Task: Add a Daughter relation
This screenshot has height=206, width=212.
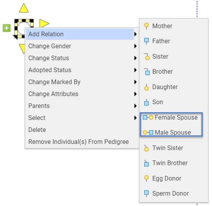Action: click(174, 87)
